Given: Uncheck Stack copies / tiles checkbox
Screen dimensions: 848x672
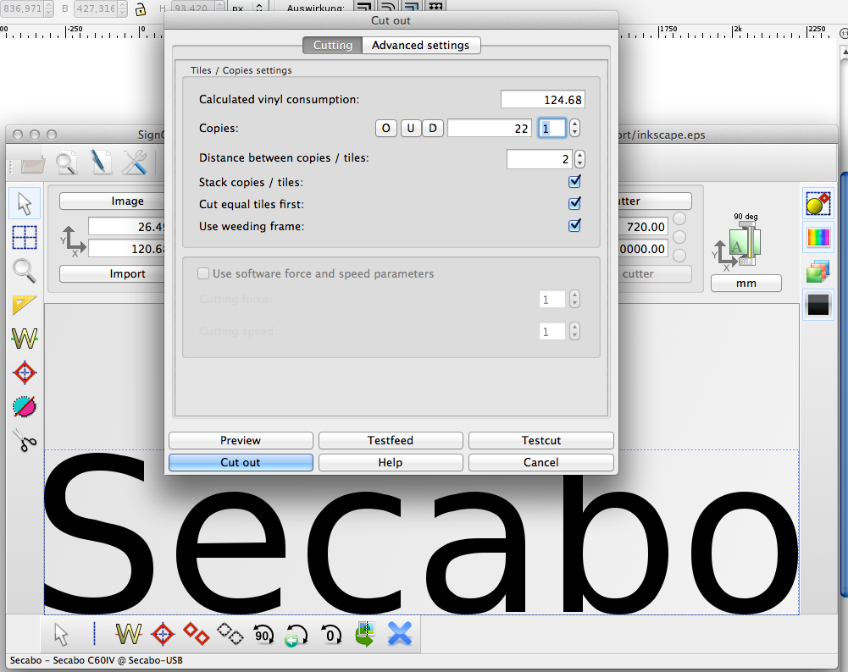Looking at the screenshot, I should pos(575,181).
